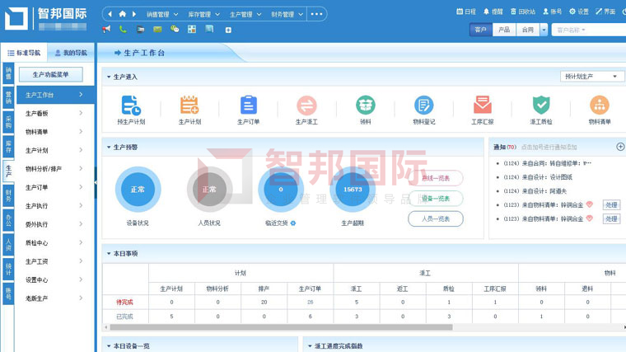The width and height of the screenshot is (626, 352).
Task: Open 账号 account menu
Action: coord(552,12)
